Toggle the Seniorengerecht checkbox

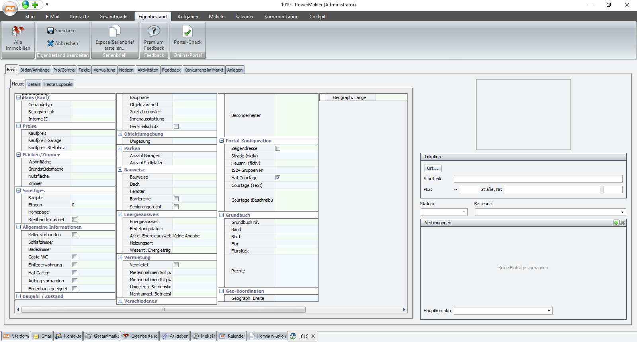pyautogui.click(x=176, y=207)
